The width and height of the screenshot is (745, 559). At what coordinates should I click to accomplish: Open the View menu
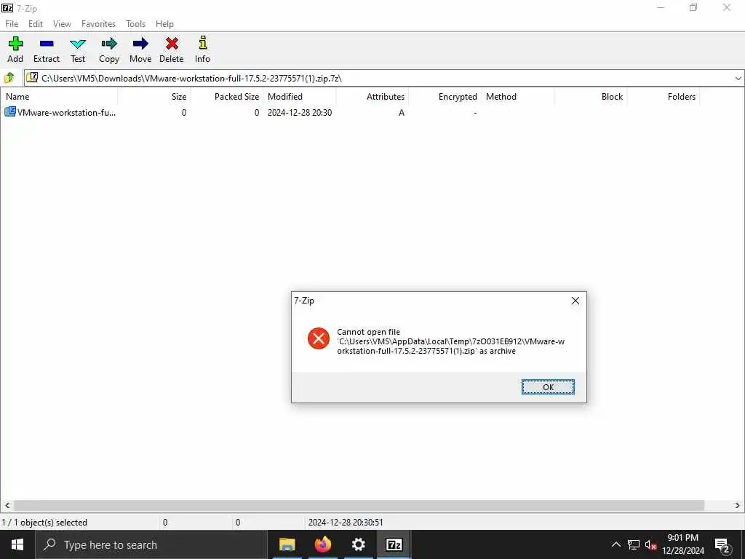tap(62, 24)
